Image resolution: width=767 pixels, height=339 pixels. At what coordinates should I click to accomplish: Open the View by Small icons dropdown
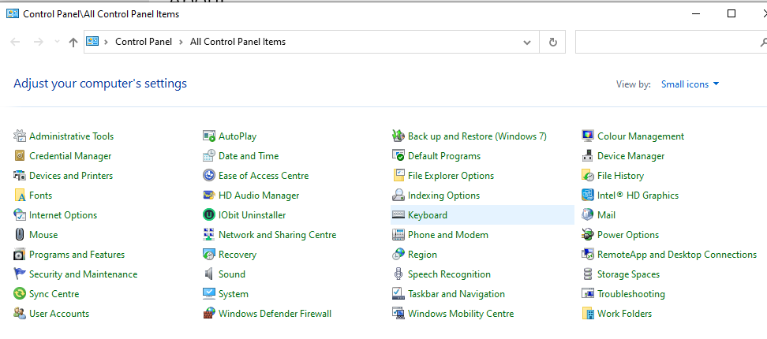[x=690, y=84]
